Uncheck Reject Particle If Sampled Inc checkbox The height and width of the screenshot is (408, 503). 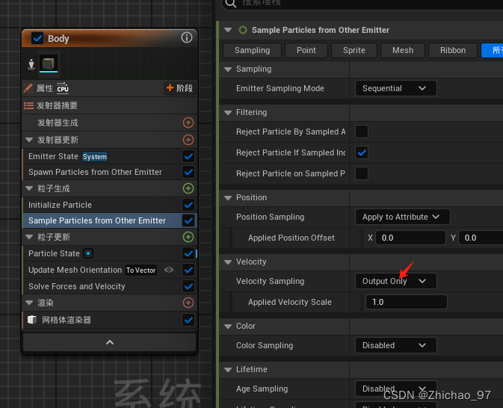click(x=362, y=152)
